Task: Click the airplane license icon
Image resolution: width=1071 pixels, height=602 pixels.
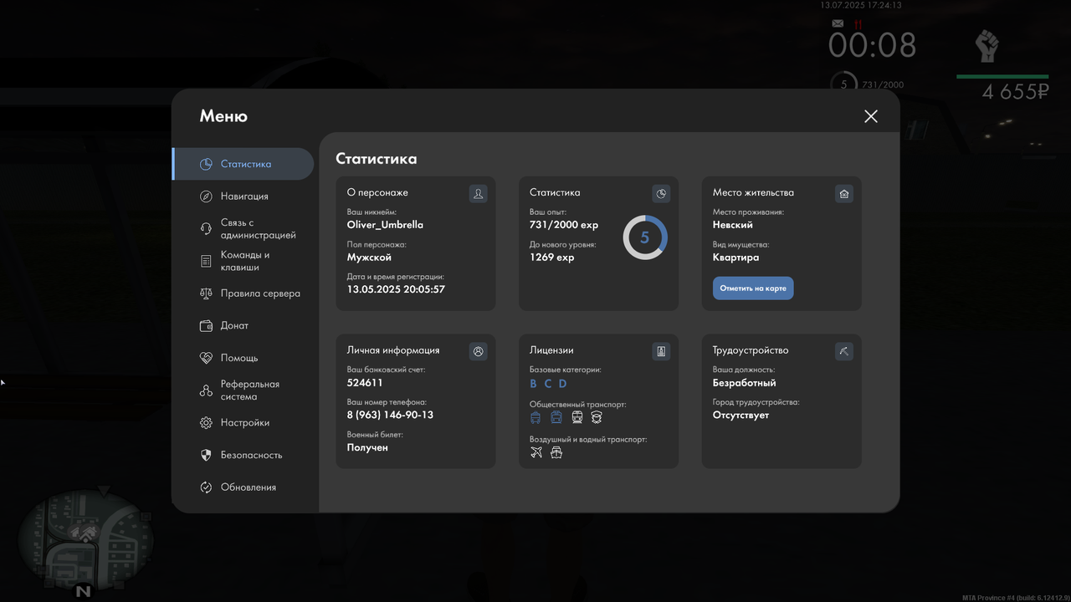Action: 536,452
